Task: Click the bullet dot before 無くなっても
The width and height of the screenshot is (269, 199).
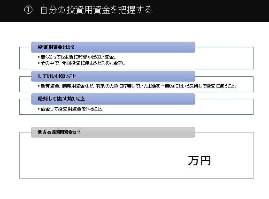Action: pos(39,57)
